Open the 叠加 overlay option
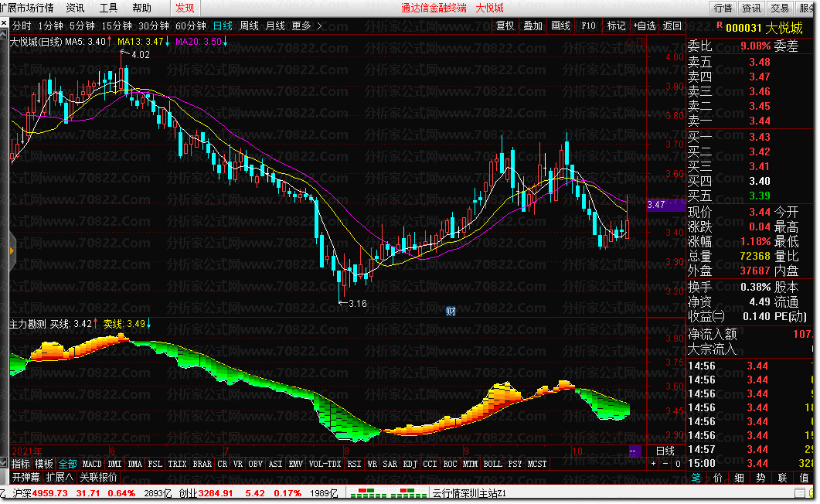Viewport: 820px width, 504px height. point(533,26)
